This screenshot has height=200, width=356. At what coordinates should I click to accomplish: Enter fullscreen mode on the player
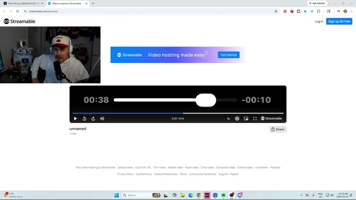[x=255, y=119]
